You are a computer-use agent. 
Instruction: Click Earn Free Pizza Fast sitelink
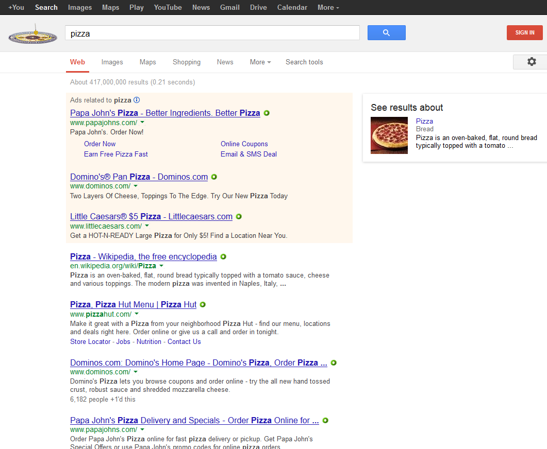(116, 154)
